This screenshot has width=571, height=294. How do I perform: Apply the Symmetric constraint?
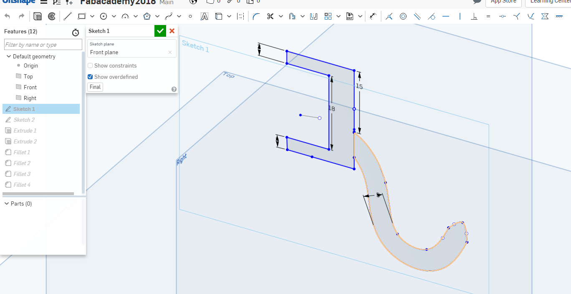click(545, 17)
